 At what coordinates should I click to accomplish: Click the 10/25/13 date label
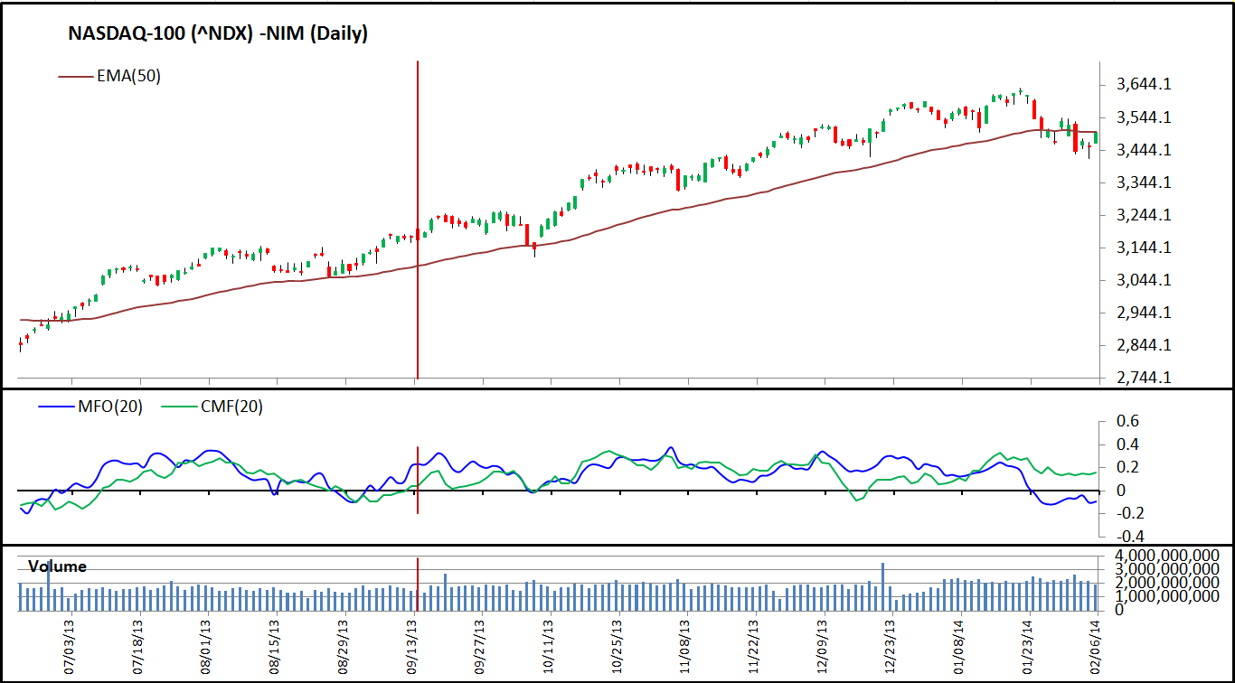click(x=618, y=646)
